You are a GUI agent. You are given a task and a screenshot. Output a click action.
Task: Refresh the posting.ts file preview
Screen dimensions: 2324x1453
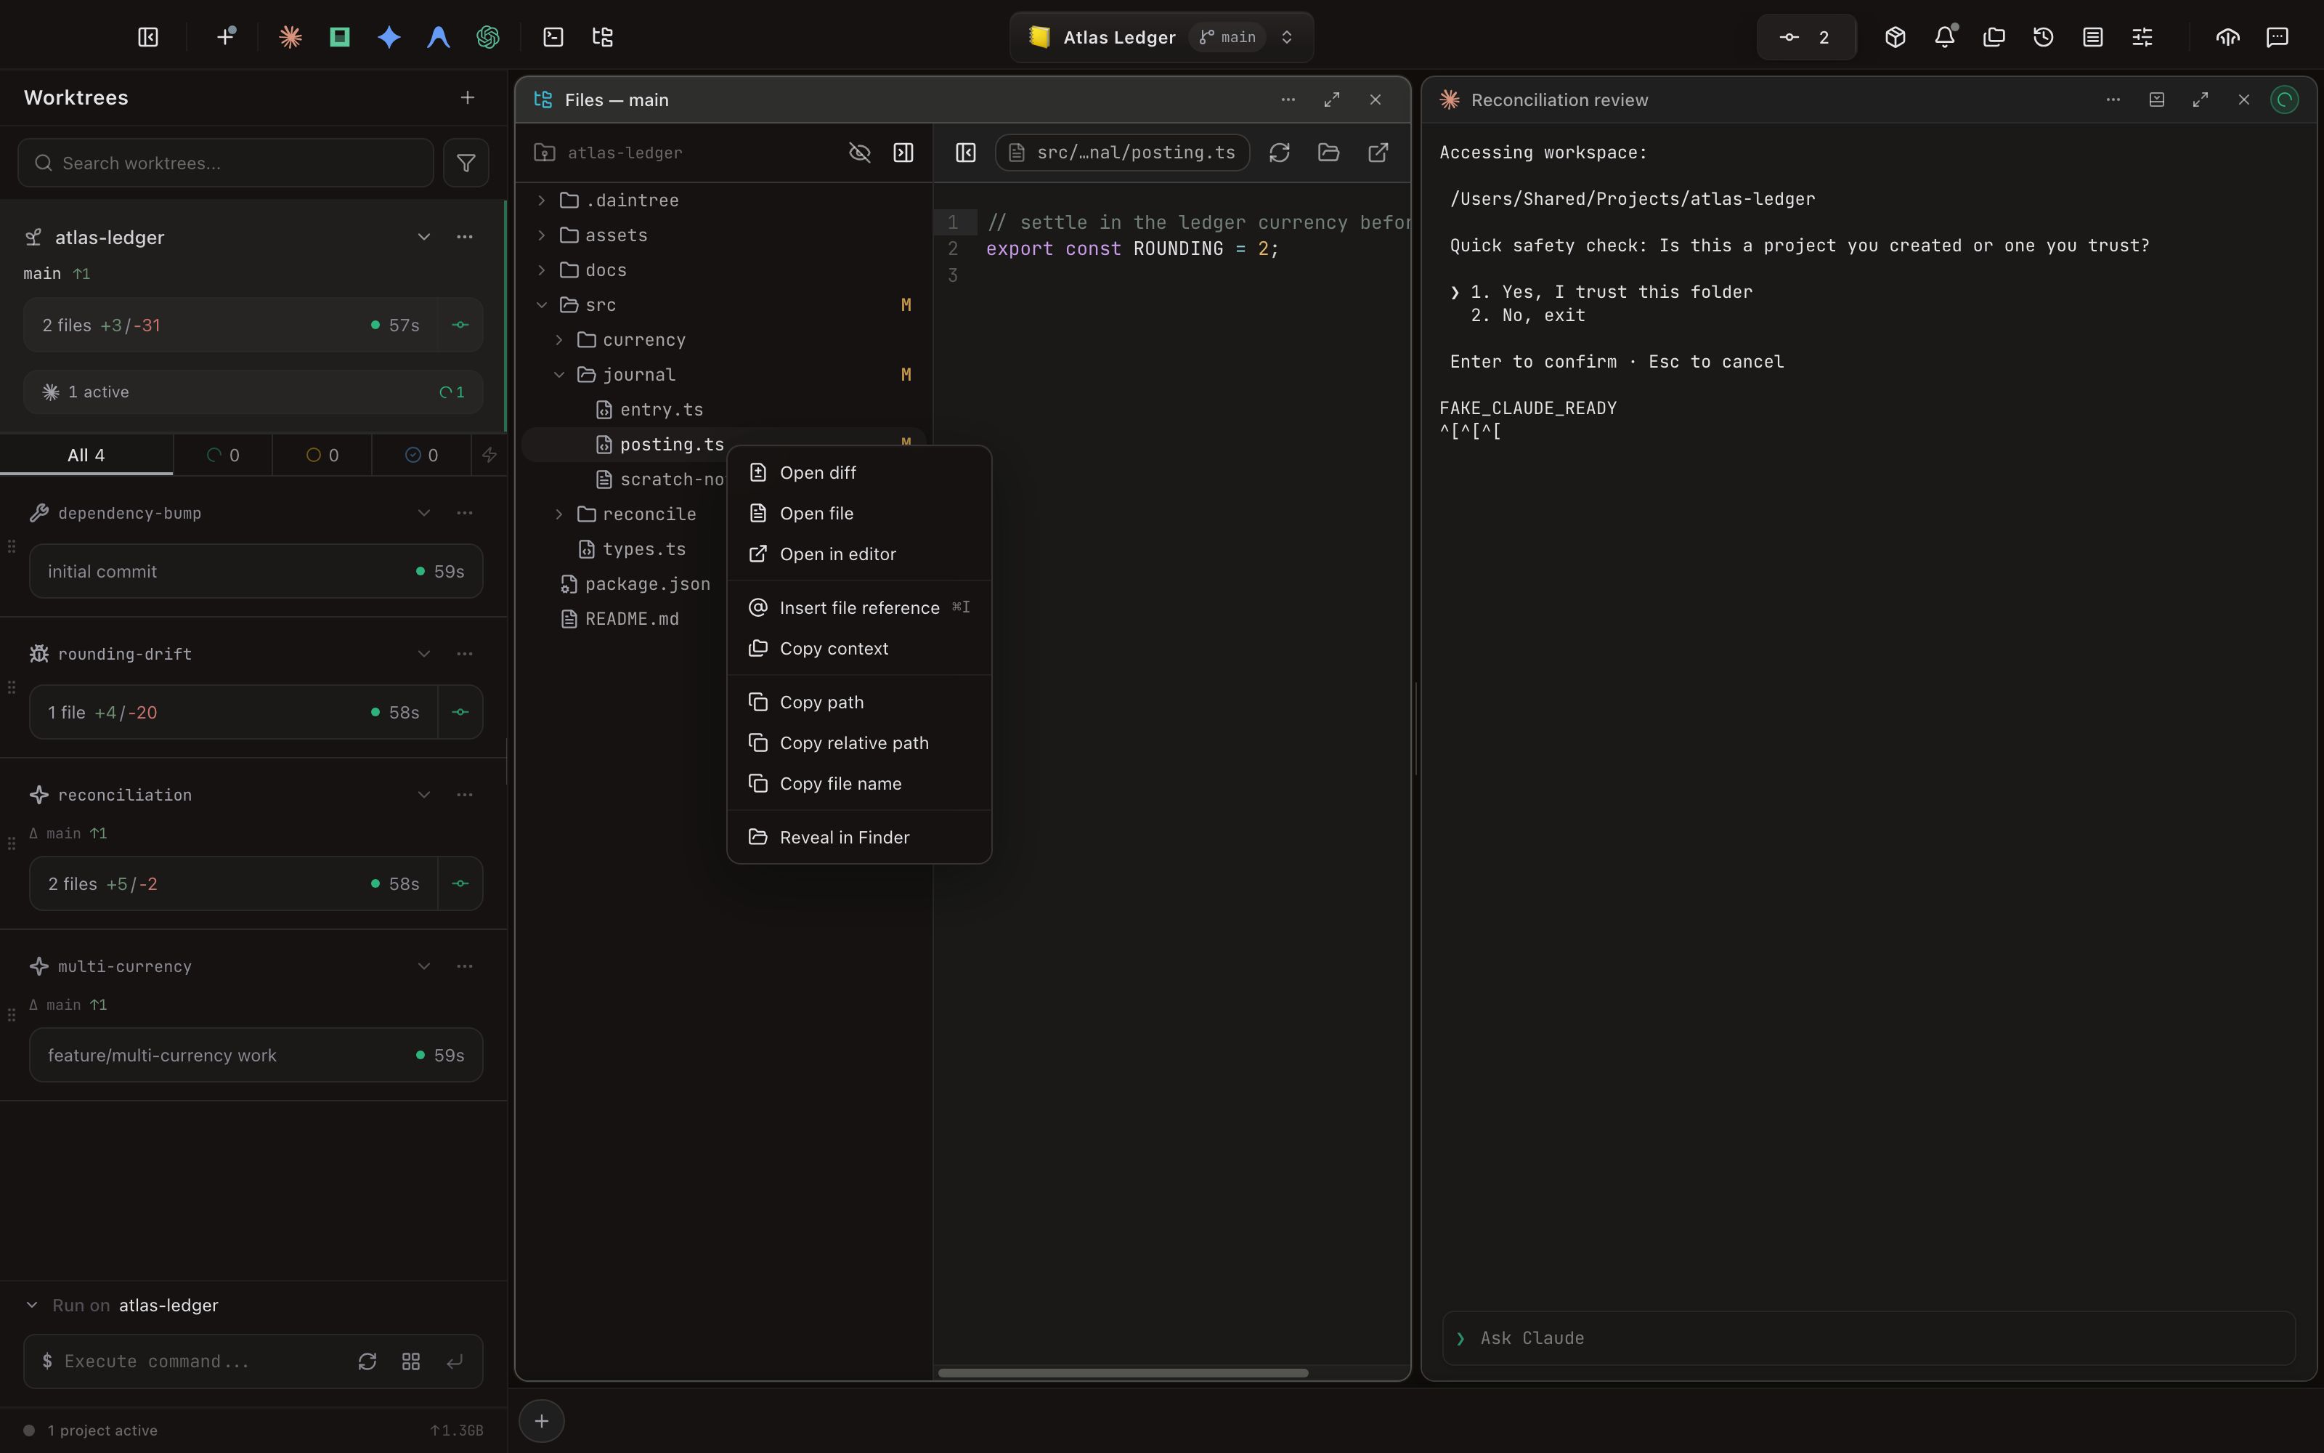(1279, 152)
